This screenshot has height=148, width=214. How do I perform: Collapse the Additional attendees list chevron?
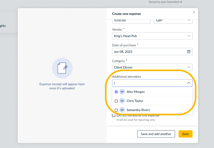coord(188,83)
